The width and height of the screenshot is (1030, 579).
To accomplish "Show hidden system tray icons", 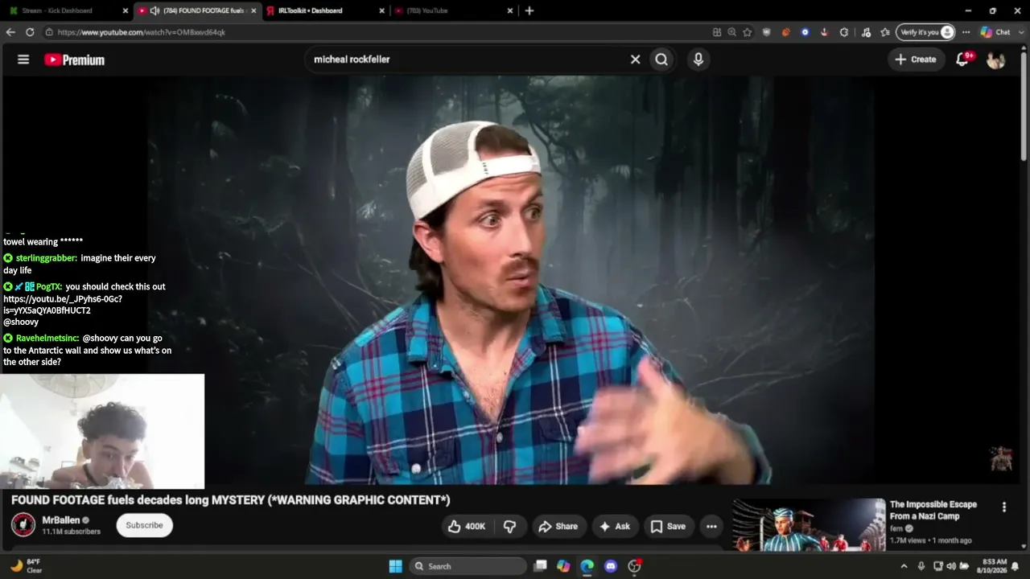I will (904, 566).
